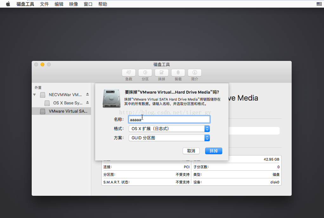Open the Partition (分区) toolbar icon

145,73
